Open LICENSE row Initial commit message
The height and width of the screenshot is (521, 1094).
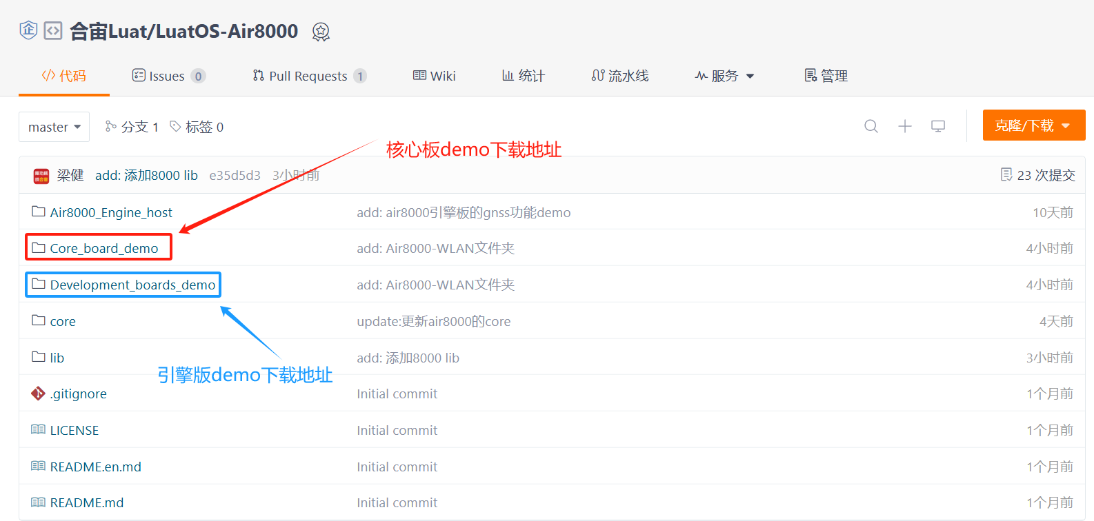pyautogui.click(x=397, y=430)
